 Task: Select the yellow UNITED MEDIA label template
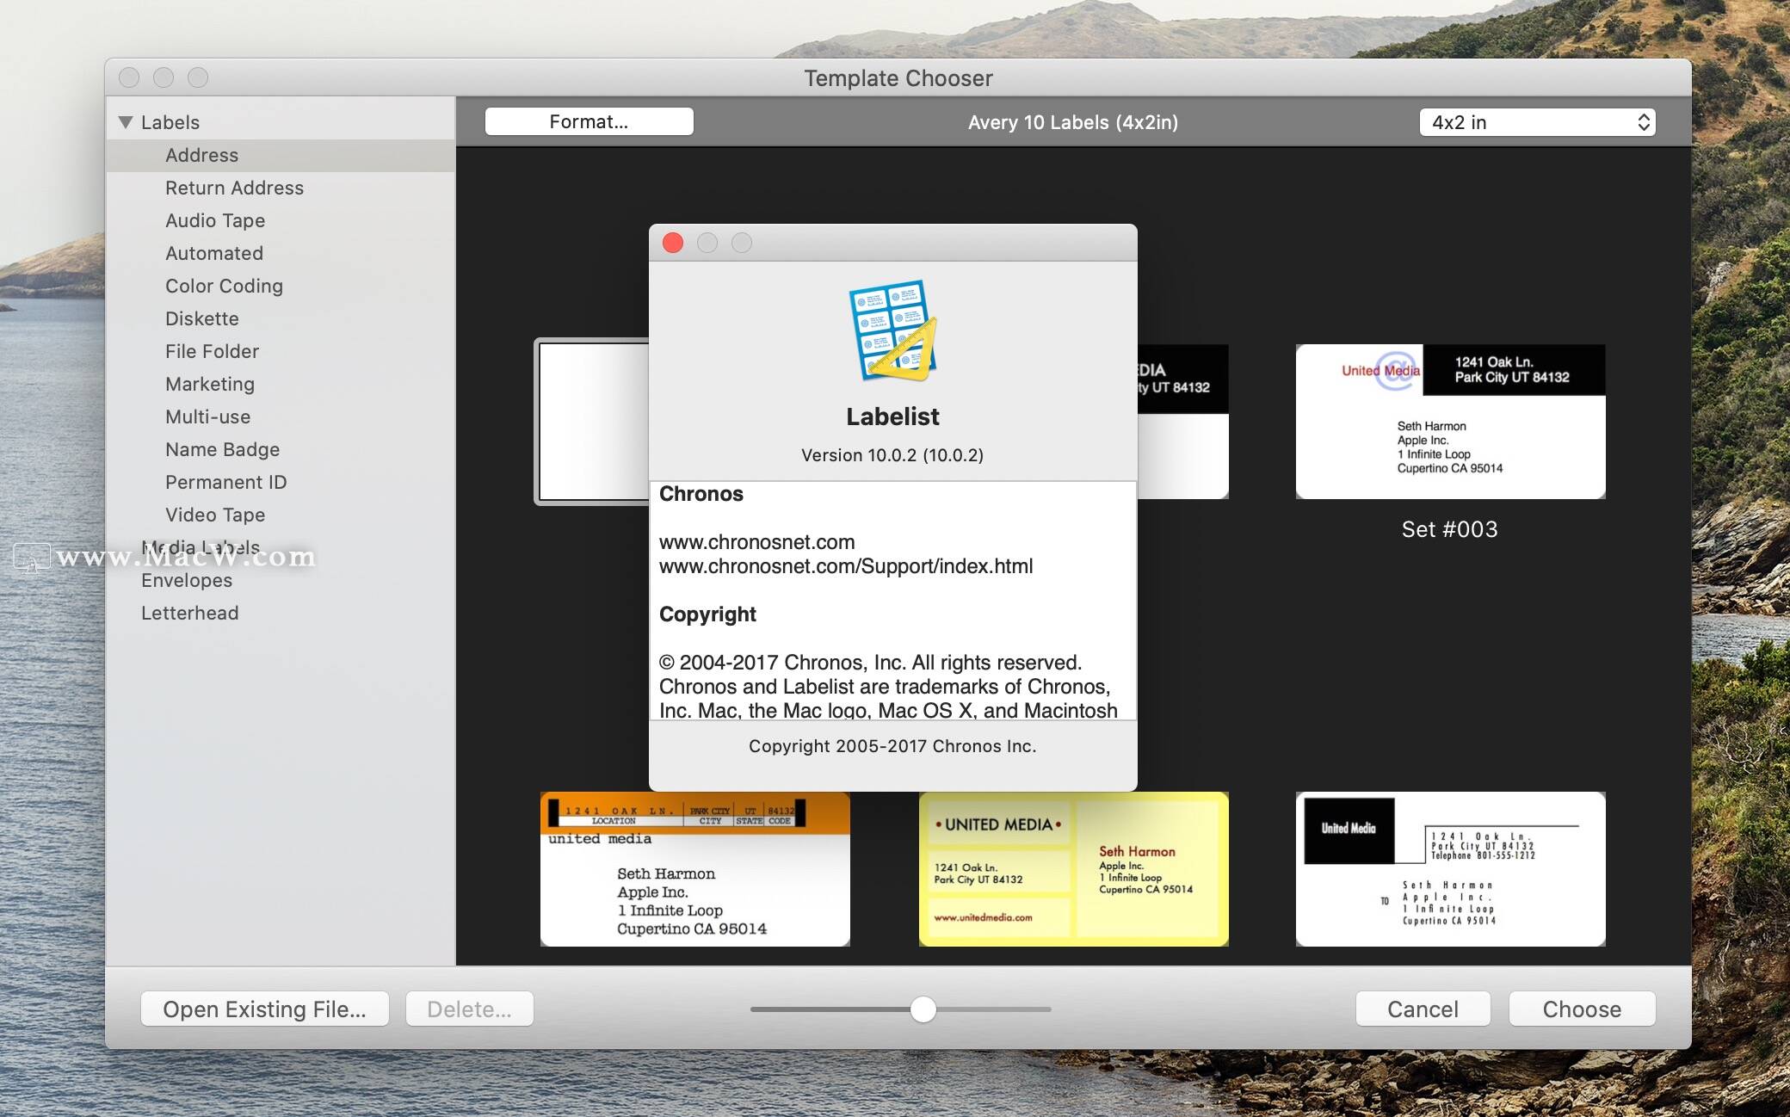point(1073,869)
